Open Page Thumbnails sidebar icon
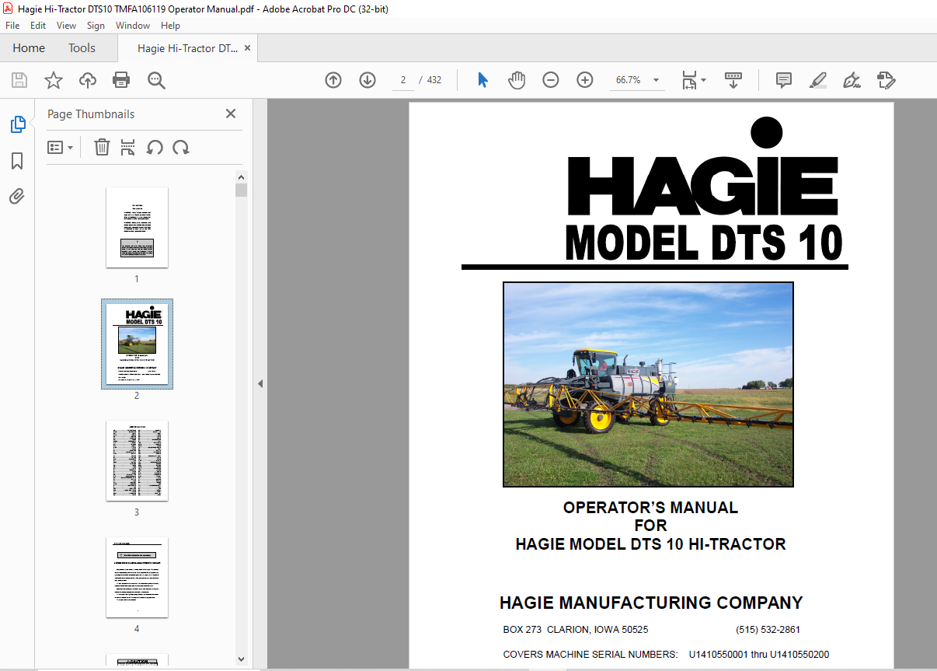The height and width of the screenshot is (671, 937). [17, 124]
